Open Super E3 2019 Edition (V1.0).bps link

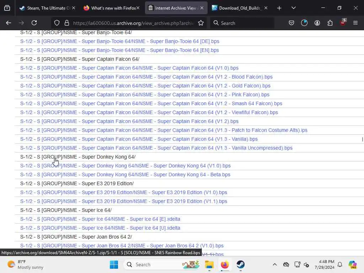[x=123, y=192]
